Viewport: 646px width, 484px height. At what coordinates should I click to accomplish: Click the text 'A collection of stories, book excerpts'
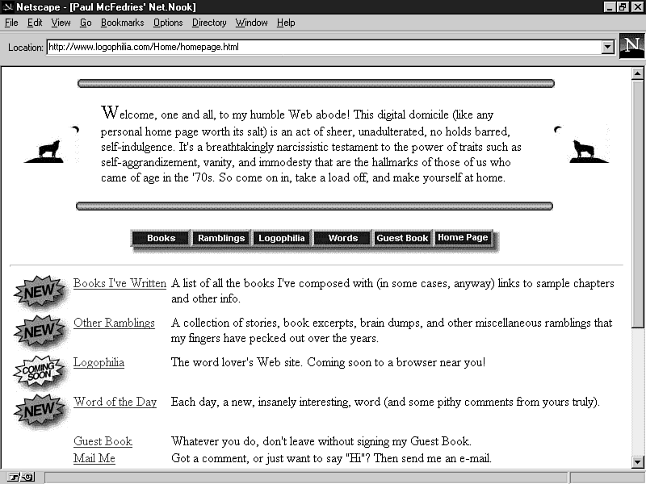click(262, 323)
